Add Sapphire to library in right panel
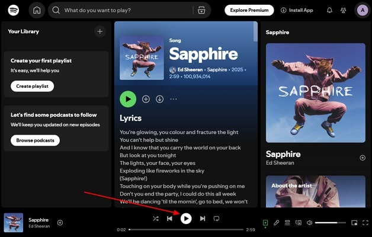Viewport: 372px width, 237px height. 363,158
